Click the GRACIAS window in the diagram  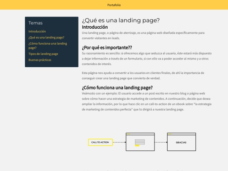coord(182,142)
